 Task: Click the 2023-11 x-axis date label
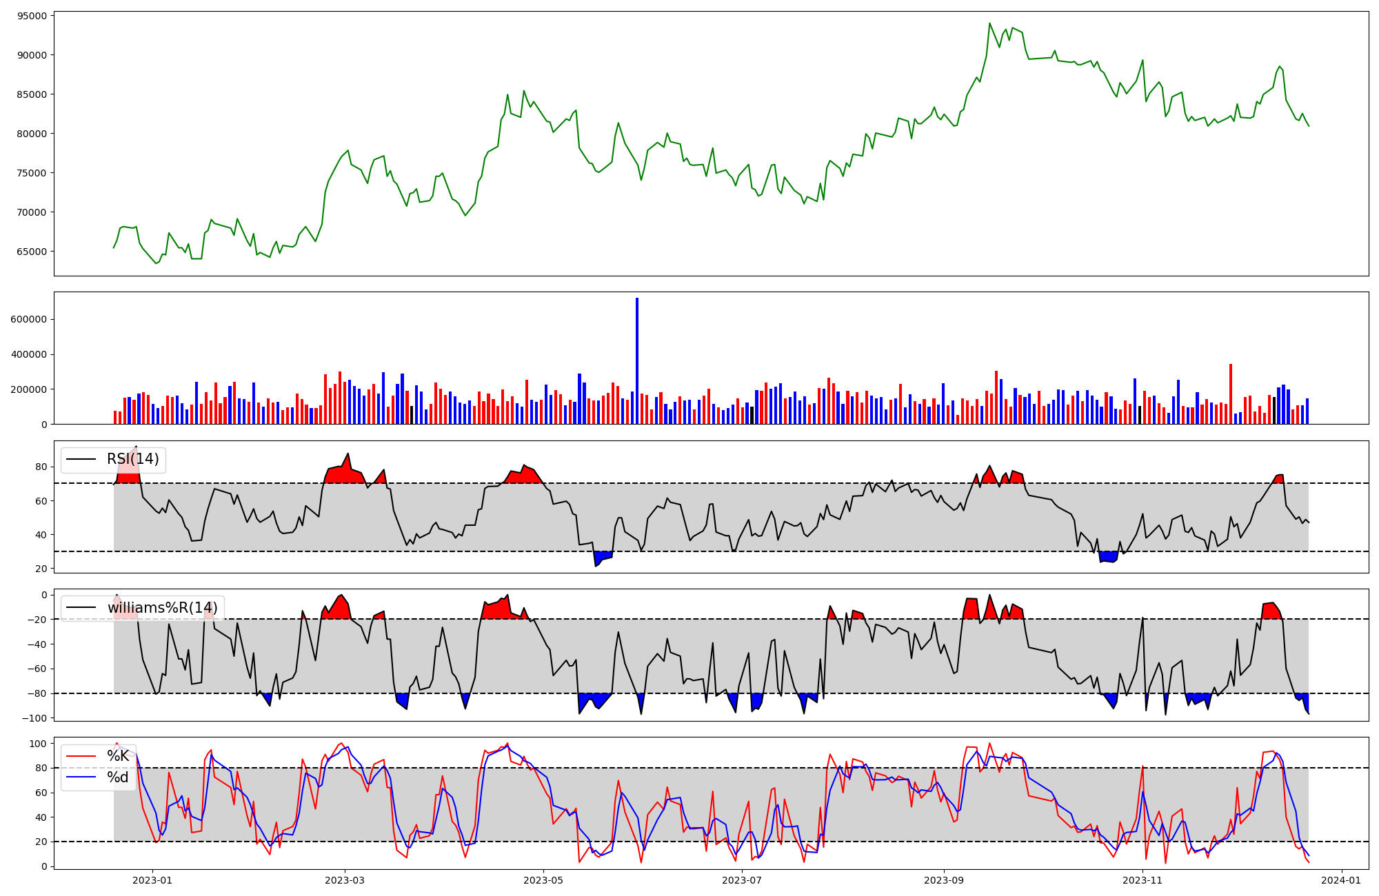click(x=1143, y=880)
